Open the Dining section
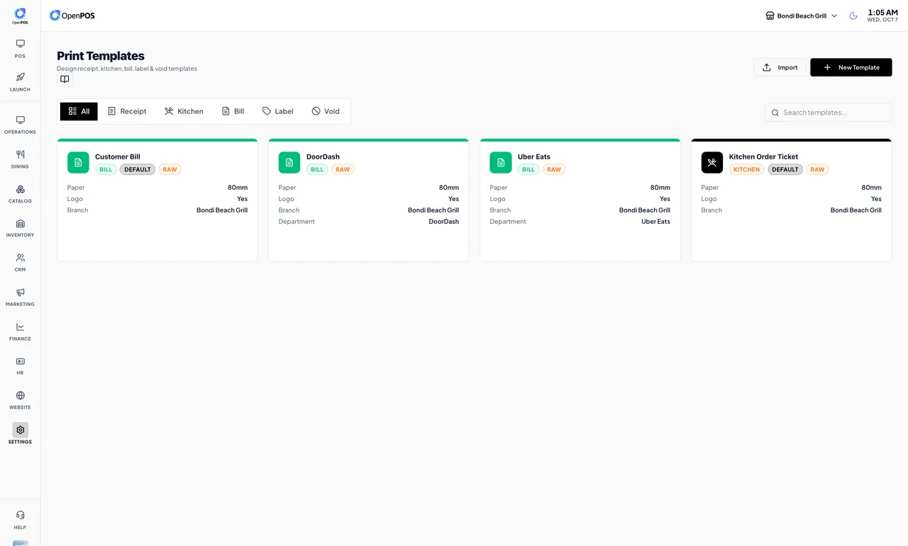 click(20, 159)
